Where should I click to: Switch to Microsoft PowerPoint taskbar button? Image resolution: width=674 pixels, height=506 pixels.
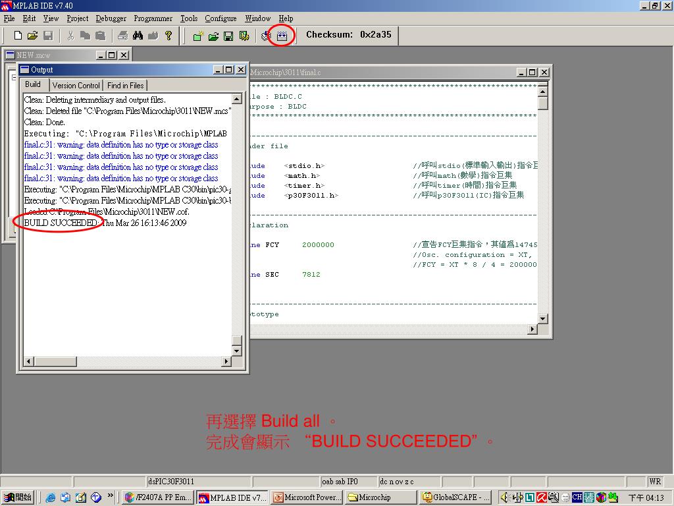point(307,497)
